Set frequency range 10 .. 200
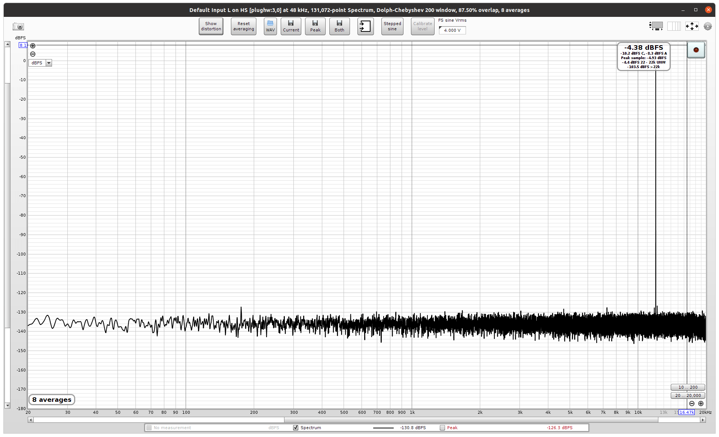This screenshot has height=437, width=719. coord(688,387)
